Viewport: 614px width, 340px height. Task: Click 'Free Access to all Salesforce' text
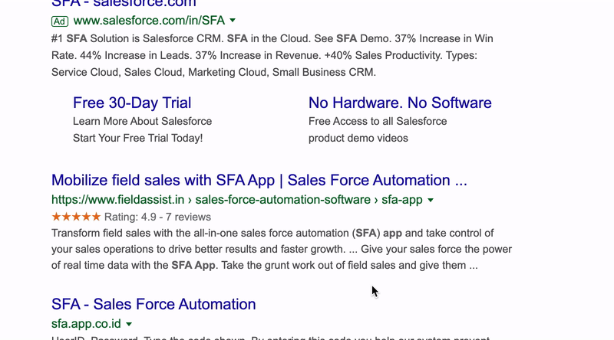tap(378, 121)
